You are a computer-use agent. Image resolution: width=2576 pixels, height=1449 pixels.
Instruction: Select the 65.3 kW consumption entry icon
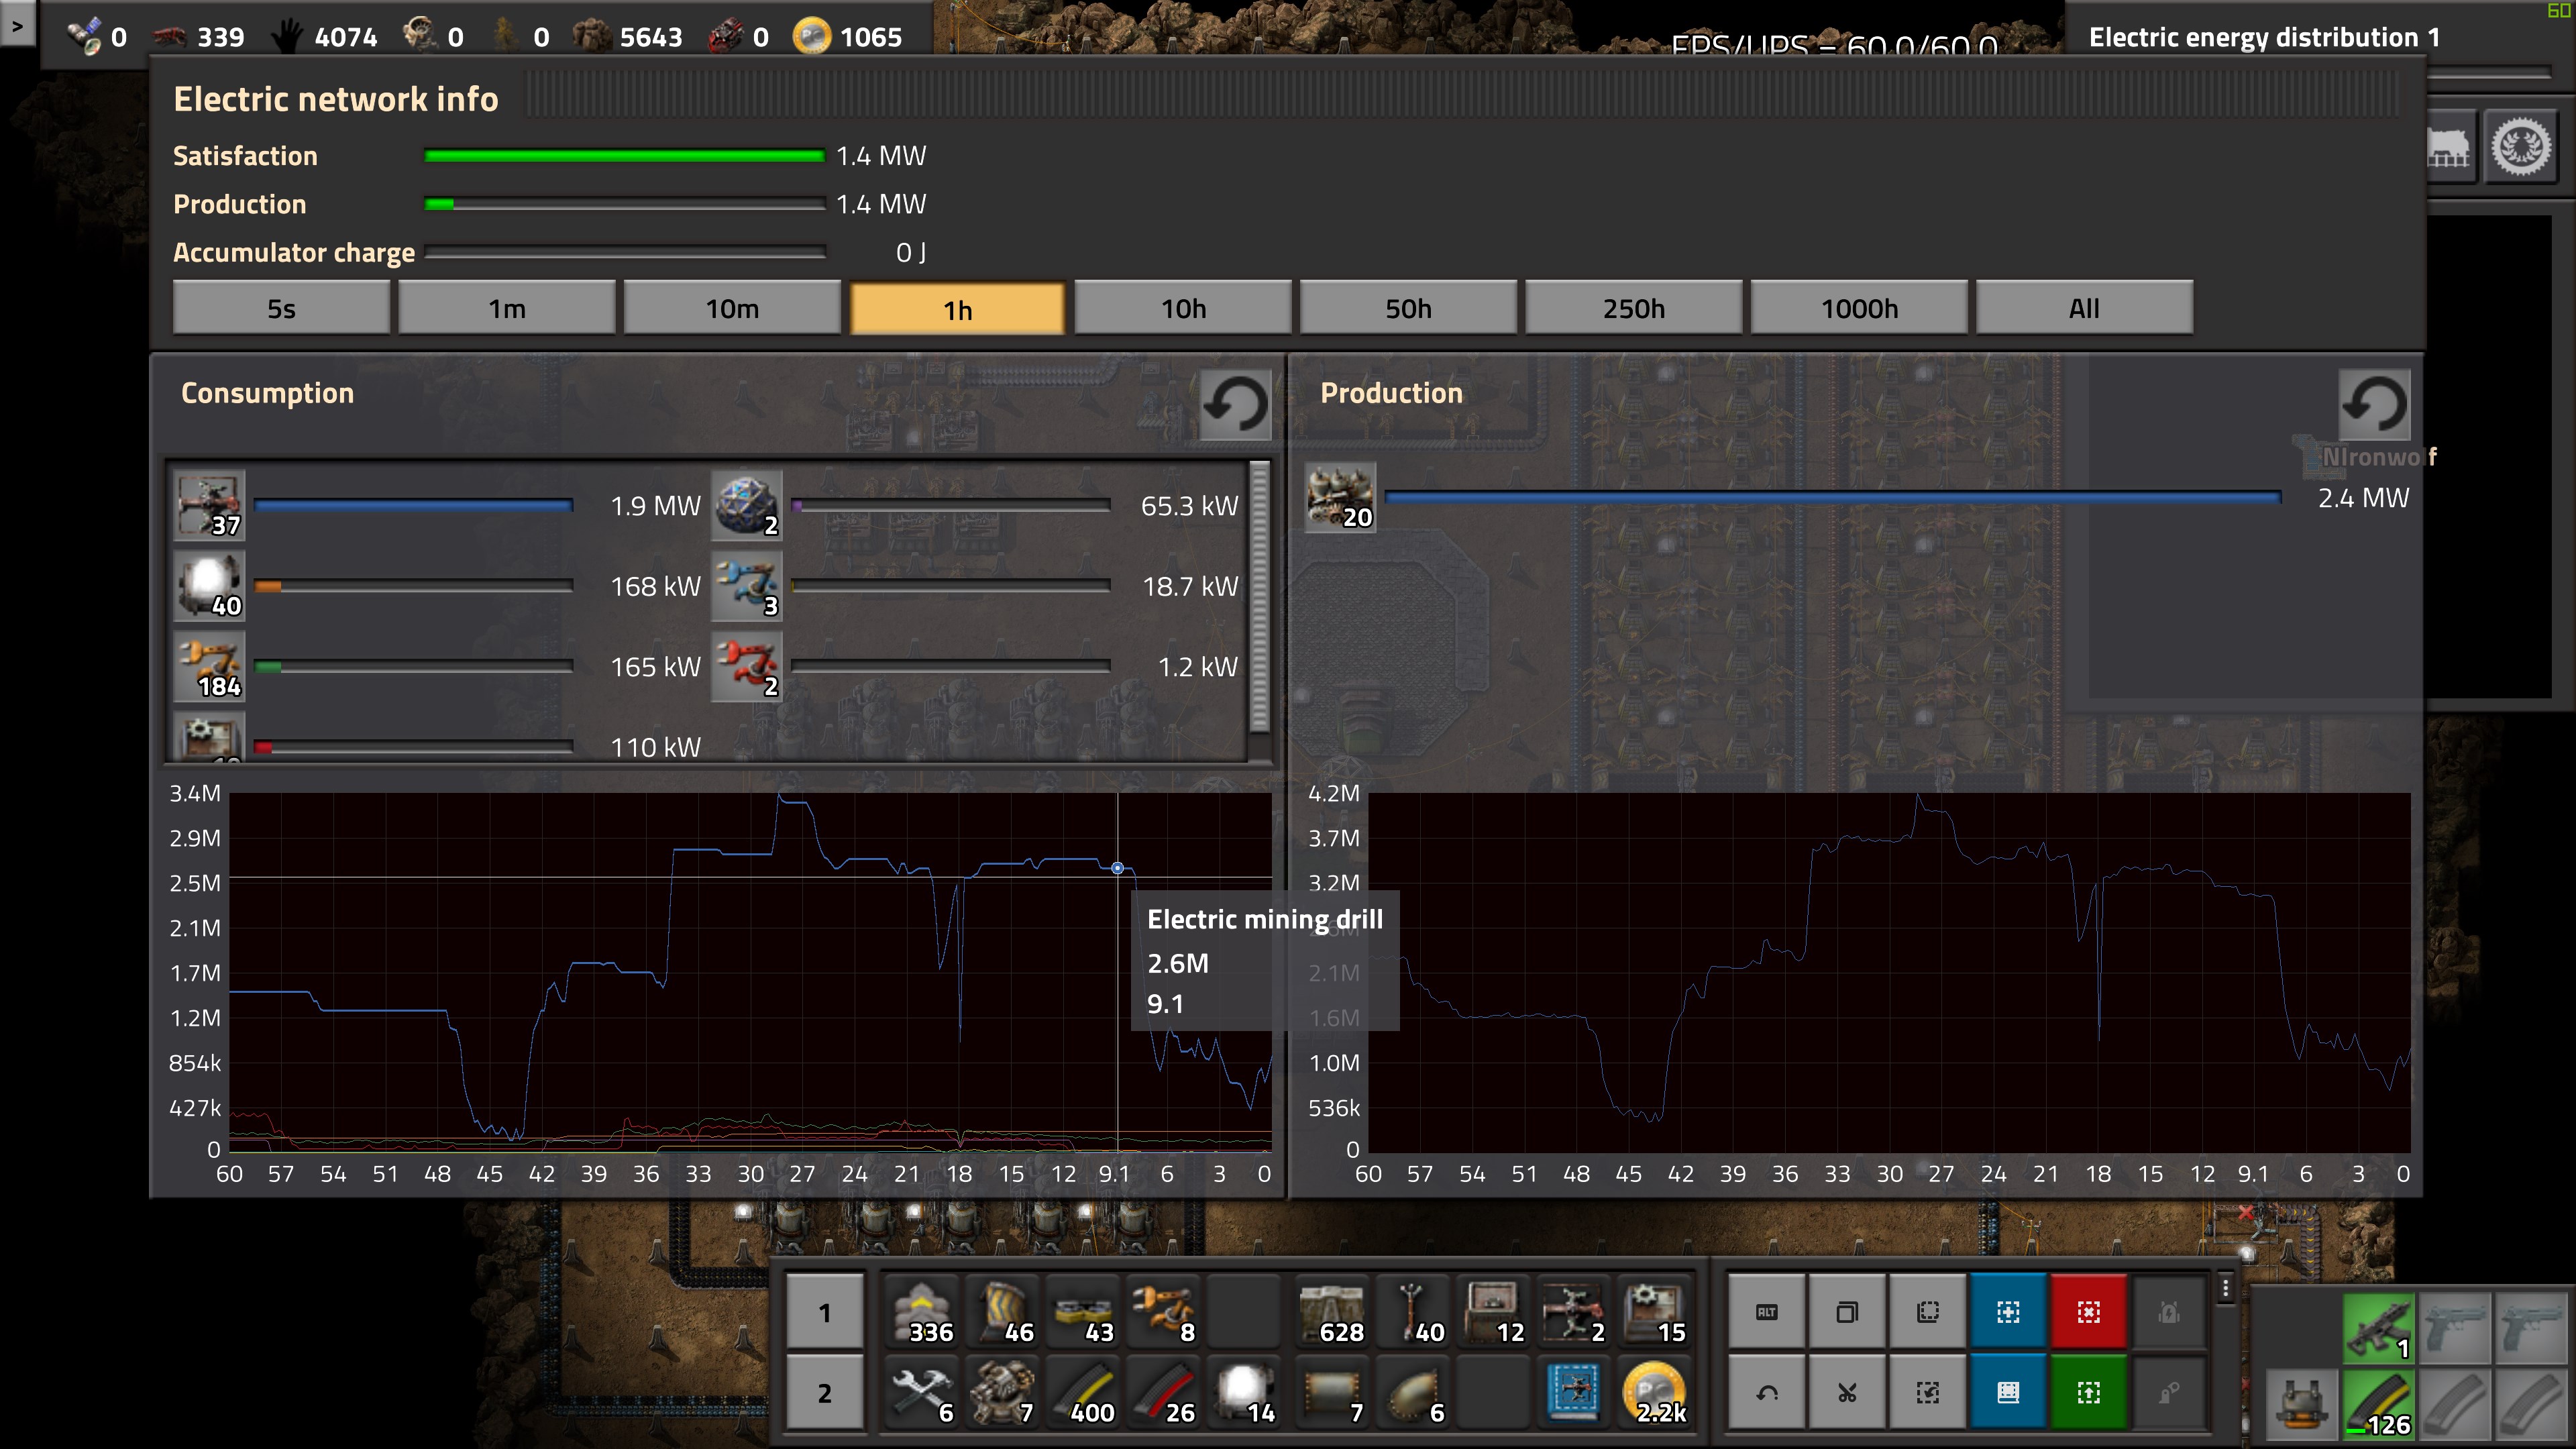[x=746, y=506]
